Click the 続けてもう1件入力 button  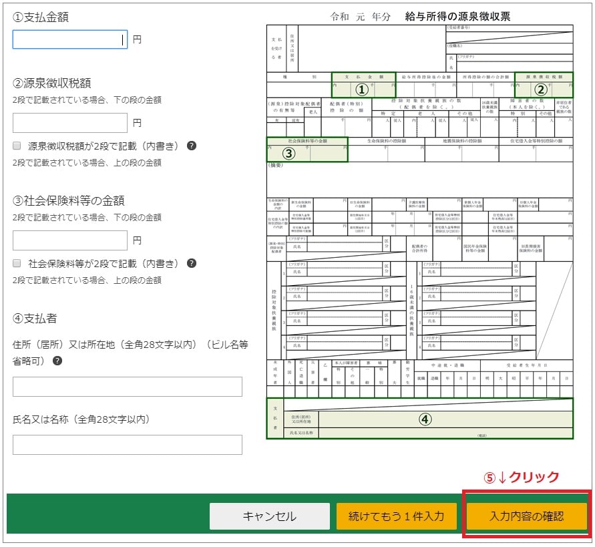pos(397,515)
